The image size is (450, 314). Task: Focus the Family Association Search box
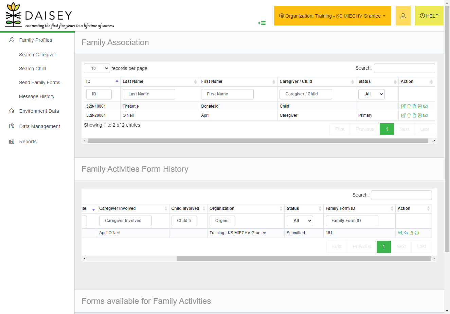pyautogui.click(x=404, y=68)
